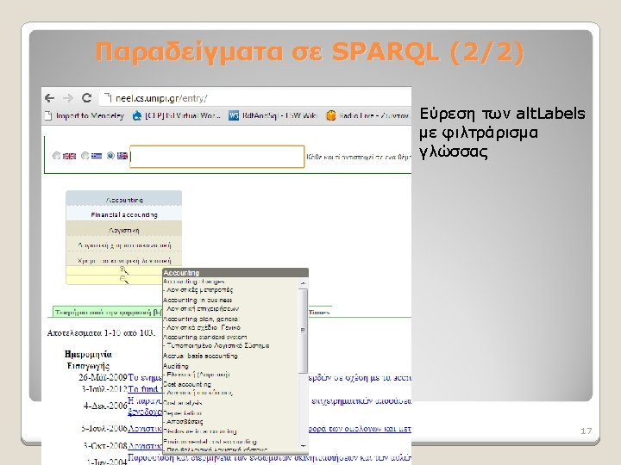Choose Auditing from the suggestion list

click(176, 366)
